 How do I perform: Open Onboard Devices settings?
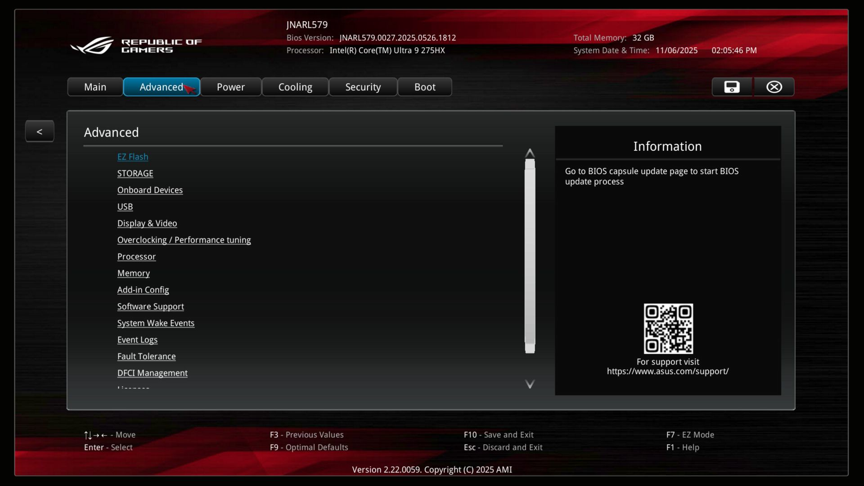pos(150,190)
